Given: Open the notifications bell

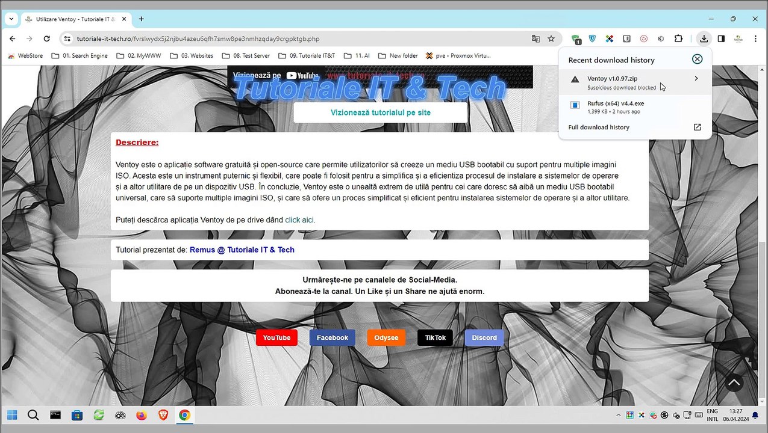Looking at the screenshot, I should point(755,416).
